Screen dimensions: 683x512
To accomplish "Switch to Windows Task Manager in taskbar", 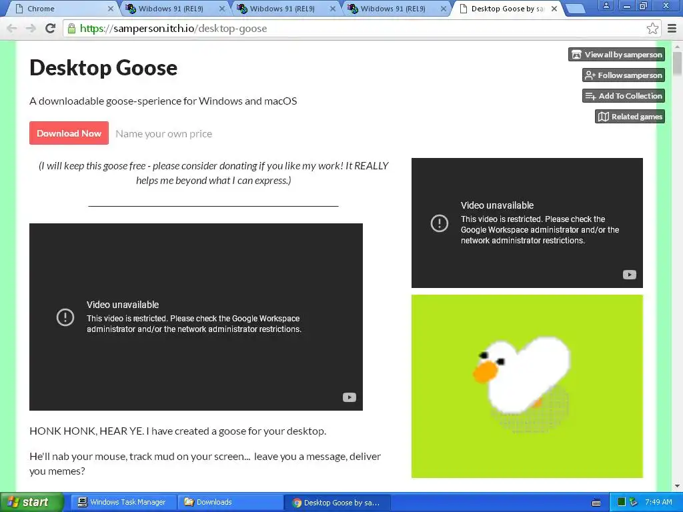I will [122, 503].
